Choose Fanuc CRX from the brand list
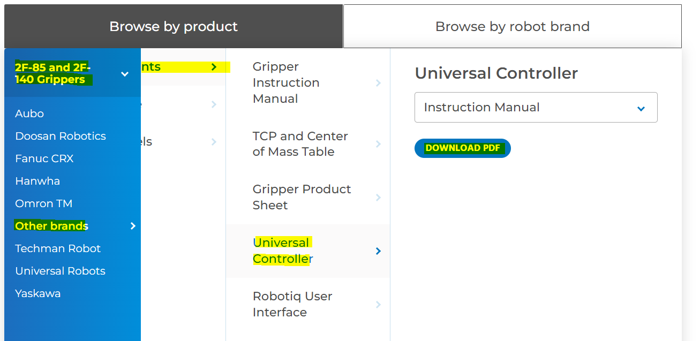Screen dimensions: 700x341 point(44,158)
